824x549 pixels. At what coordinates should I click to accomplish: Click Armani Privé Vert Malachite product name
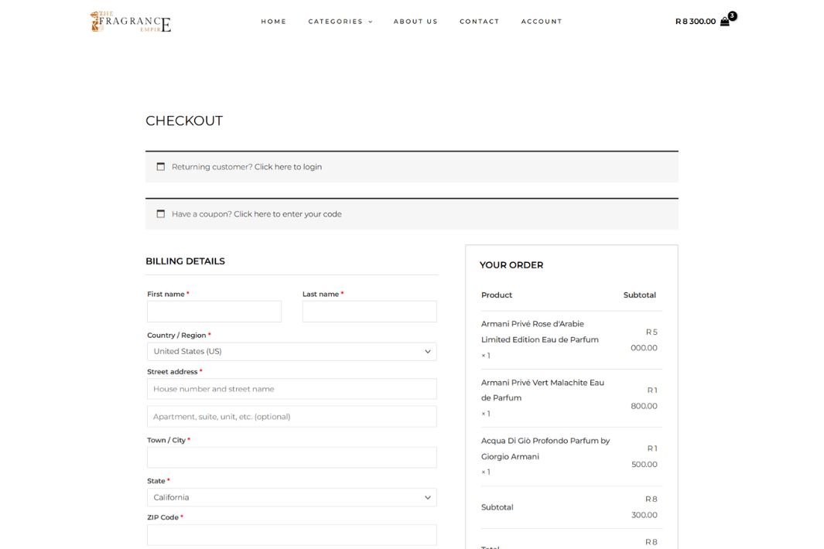tap(542, 390)
